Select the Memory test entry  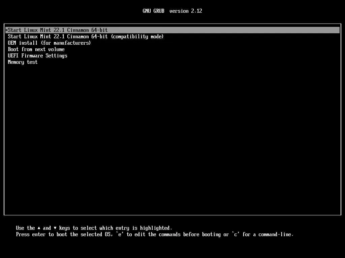coord(23,62)
